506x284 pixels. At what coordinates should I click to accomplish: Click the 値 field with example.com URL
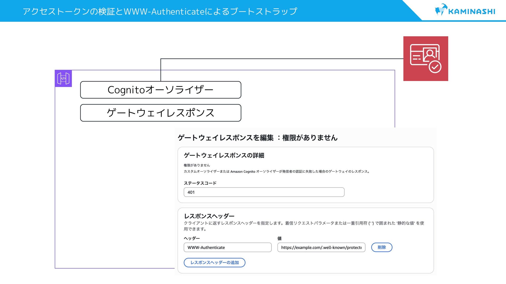click(x=321, y=247)
